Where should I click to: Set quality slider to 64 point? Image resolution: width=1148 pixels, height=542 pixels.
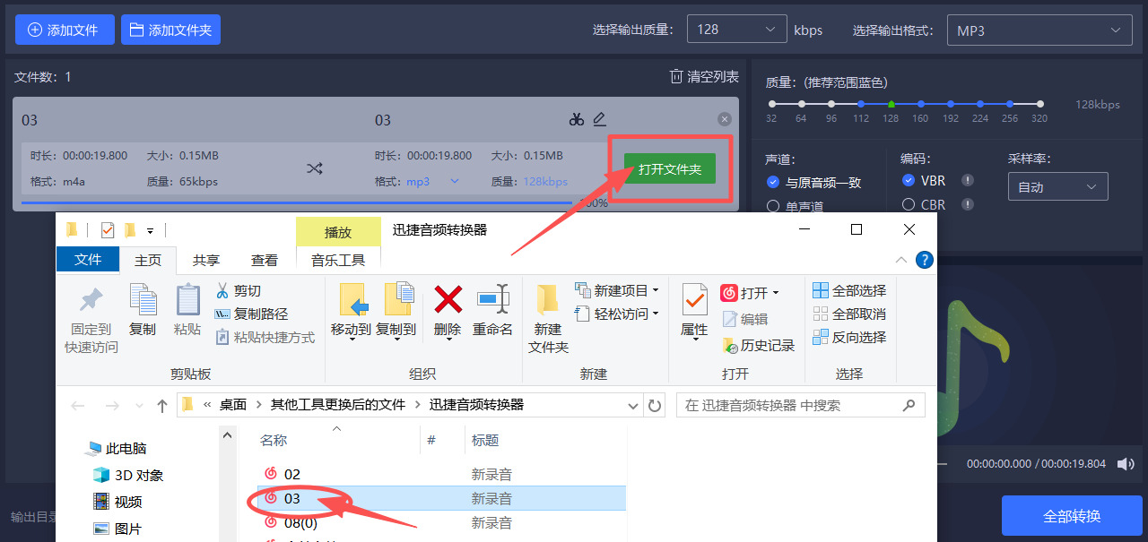point(801,104)
